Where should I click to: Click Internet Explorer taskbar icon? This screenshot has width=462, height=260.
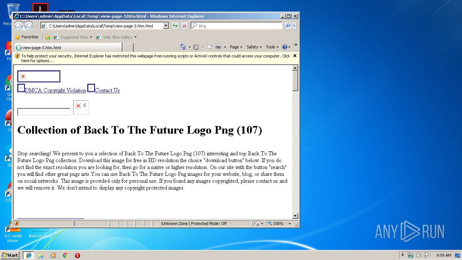29,255
